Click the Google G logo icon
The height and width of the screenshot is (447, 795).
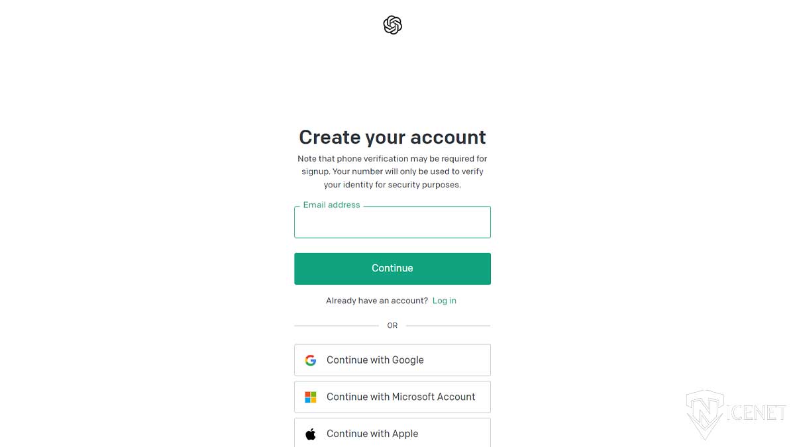click(x=310, y=360)
